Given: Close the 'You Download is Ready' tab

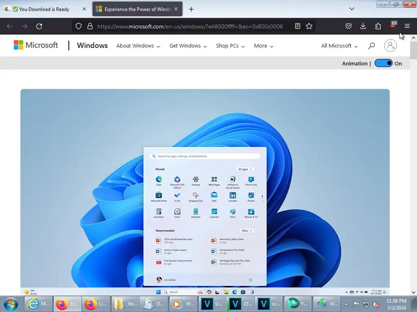Looking at the screenshot, I should click(84, 9).
